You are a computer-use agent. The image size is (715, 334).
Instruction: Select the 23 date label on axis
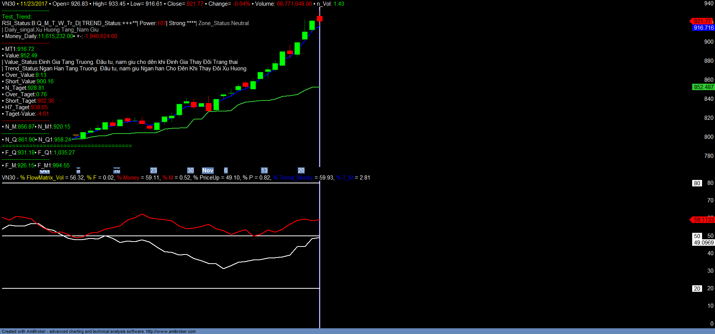(x=153, y=170)
